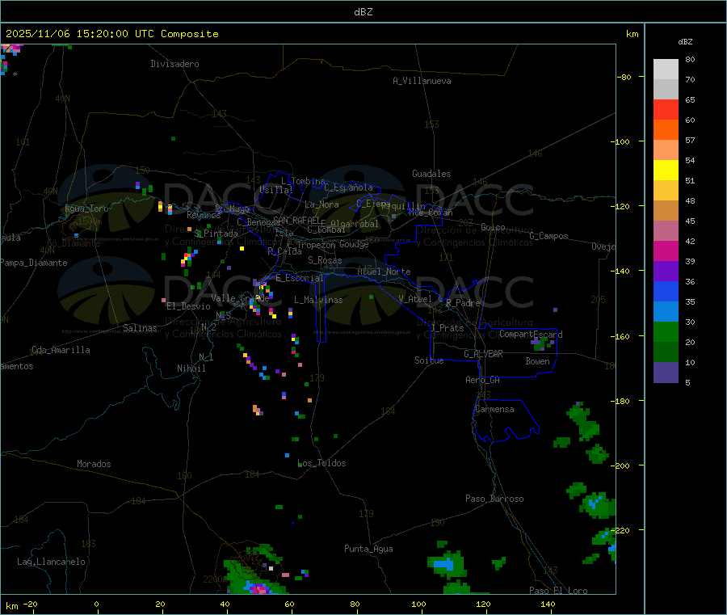Click the '100' km x-axis tick label
This screenshot has width=727, height=615.
(x=418, y=604)
